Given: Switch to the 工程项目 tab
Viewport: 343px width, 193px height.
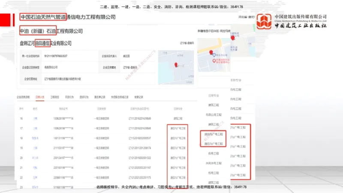Looking at the screenshot, I should (55, 97).
